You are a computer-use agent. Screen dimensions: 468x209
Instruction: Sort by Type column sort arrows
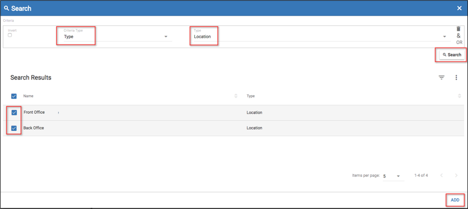tap(459, 96)
